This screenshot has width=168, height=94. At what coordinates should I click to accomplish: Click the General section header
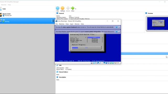(x=61, y=13)
